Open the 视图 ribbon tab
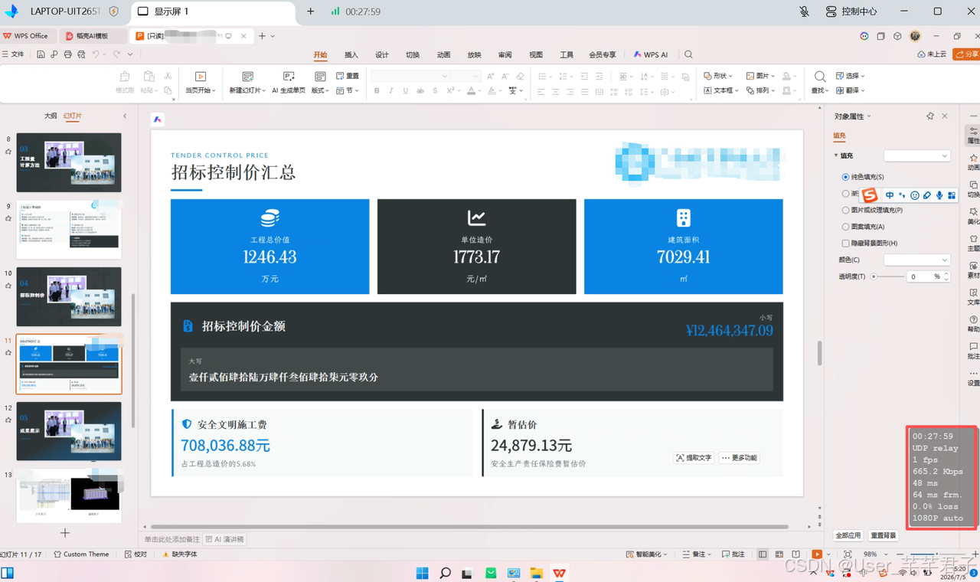 (536, 54)
